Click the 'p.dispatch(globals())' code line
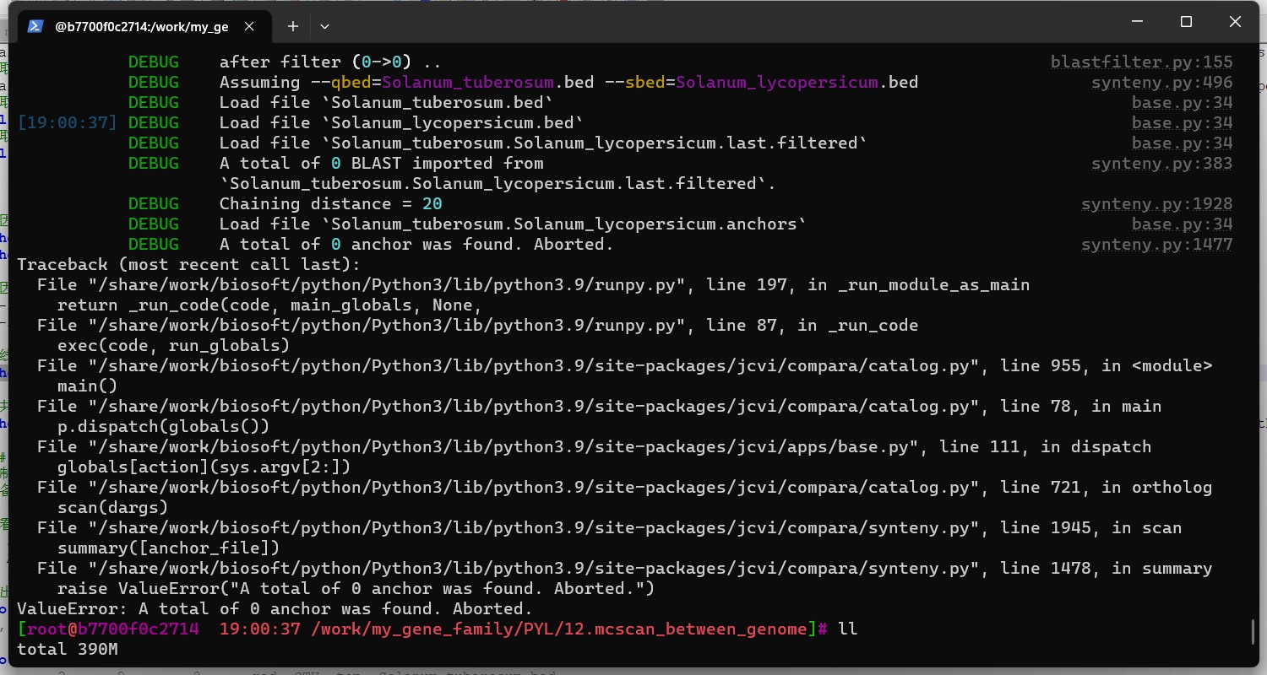Viewport: 1267px width, 675px height. pyautogui.click(x=163, y=426)
